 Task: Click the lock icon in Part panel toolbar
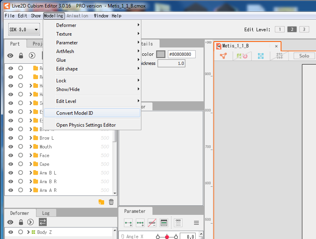click(x=21, y=55)
